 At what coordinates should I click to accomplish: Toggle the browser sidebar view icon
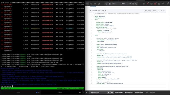pos(151,4)
